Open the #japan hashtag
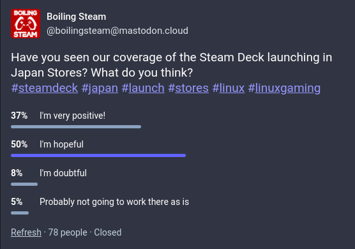Screen dimensions: 355x249 (100, 88)
